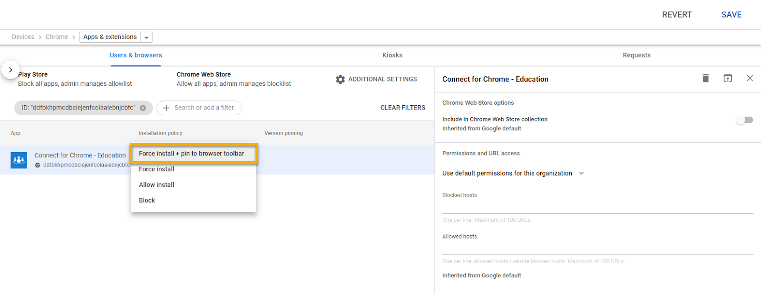761x294 pixels.
Task: Click the SAVE button
Action: 732,15
